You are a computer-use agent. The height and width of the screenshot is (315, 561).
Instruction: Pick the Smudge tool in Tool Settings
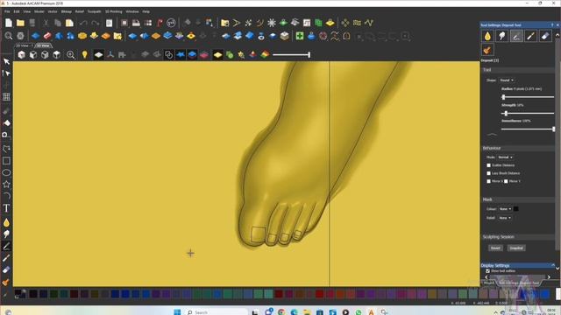tap(502, 36)
